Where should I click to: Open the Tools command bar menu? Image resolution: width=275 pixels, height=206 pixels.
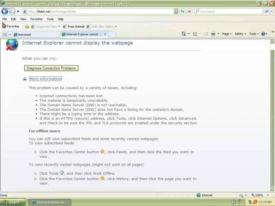tap(254, 34)
